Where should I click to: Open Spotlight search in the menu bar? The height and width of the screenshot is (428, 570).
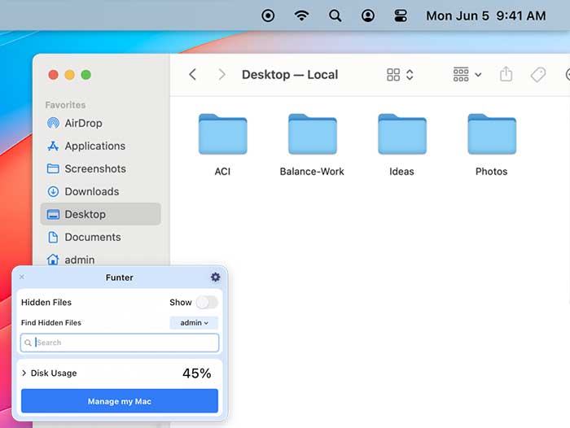coord(335,15)
